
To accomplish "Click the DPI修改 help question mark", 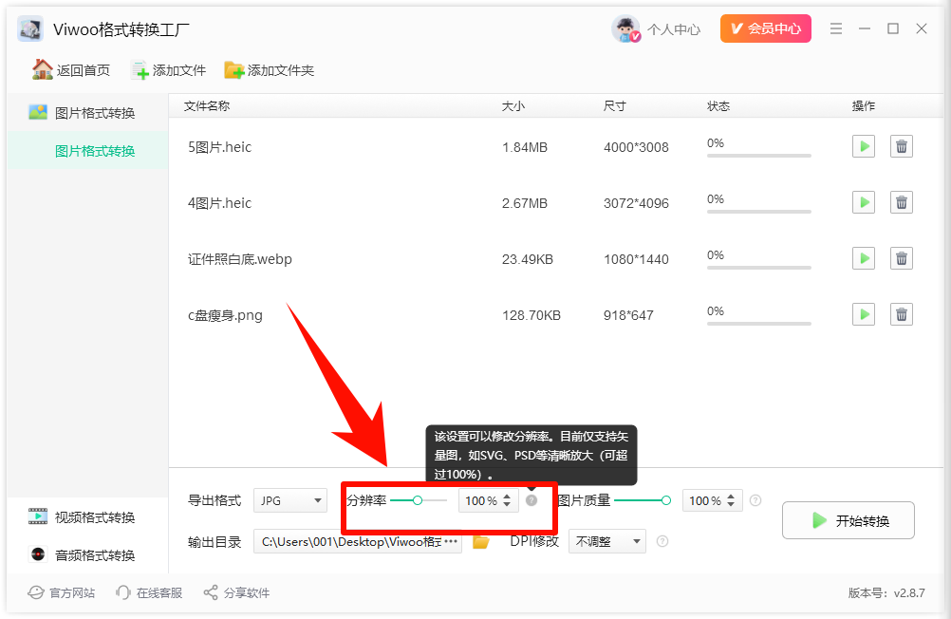I will pyautogui.click(x=662, y=541).
